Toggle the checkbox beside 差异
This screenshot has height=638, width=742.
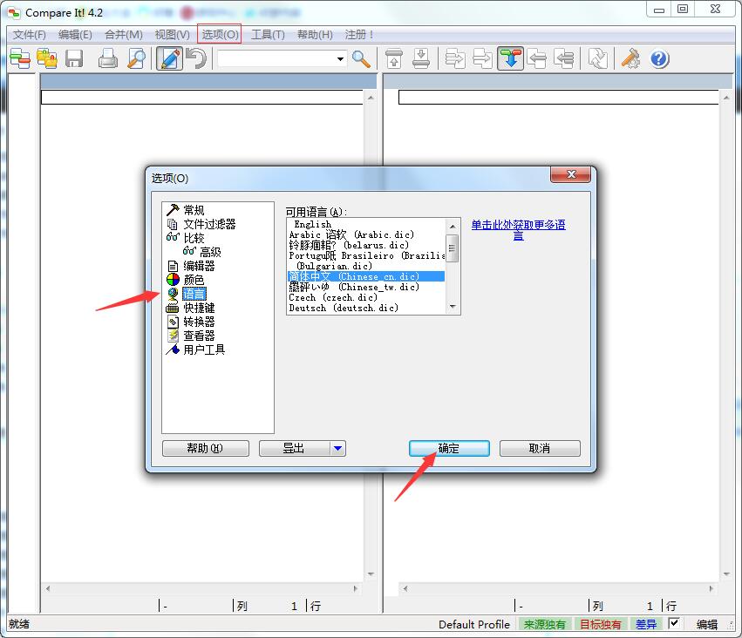coord(676,624)
